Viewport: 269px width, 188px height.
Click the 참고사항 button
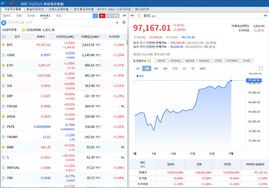pyautogui.click(x=113, y=16)
